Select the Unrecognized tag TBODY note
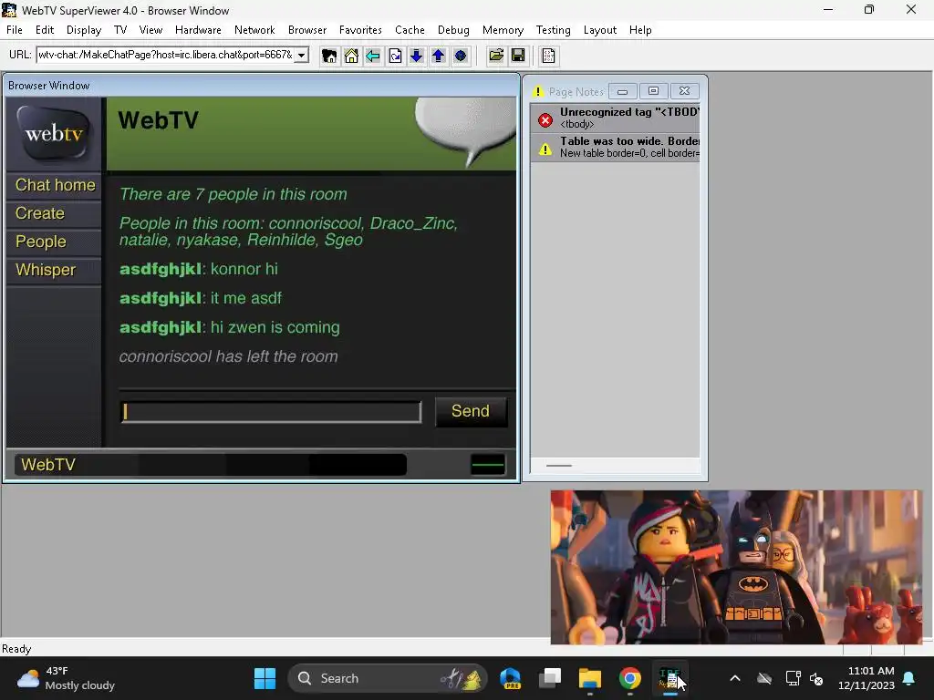The width and height of the screenshot is (934, 700). click(x=616, y=118)
